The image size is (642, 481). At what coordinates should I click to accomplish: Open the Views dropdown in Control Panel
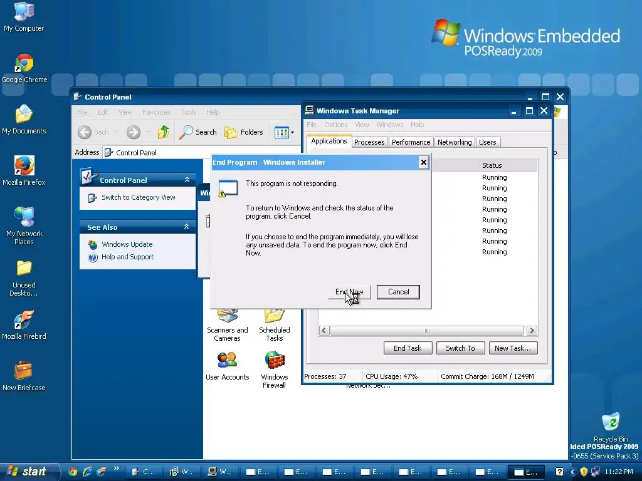click(x=284, y=132)
